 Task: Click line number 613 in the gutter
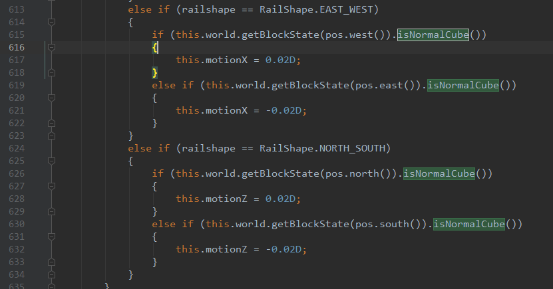17,9
